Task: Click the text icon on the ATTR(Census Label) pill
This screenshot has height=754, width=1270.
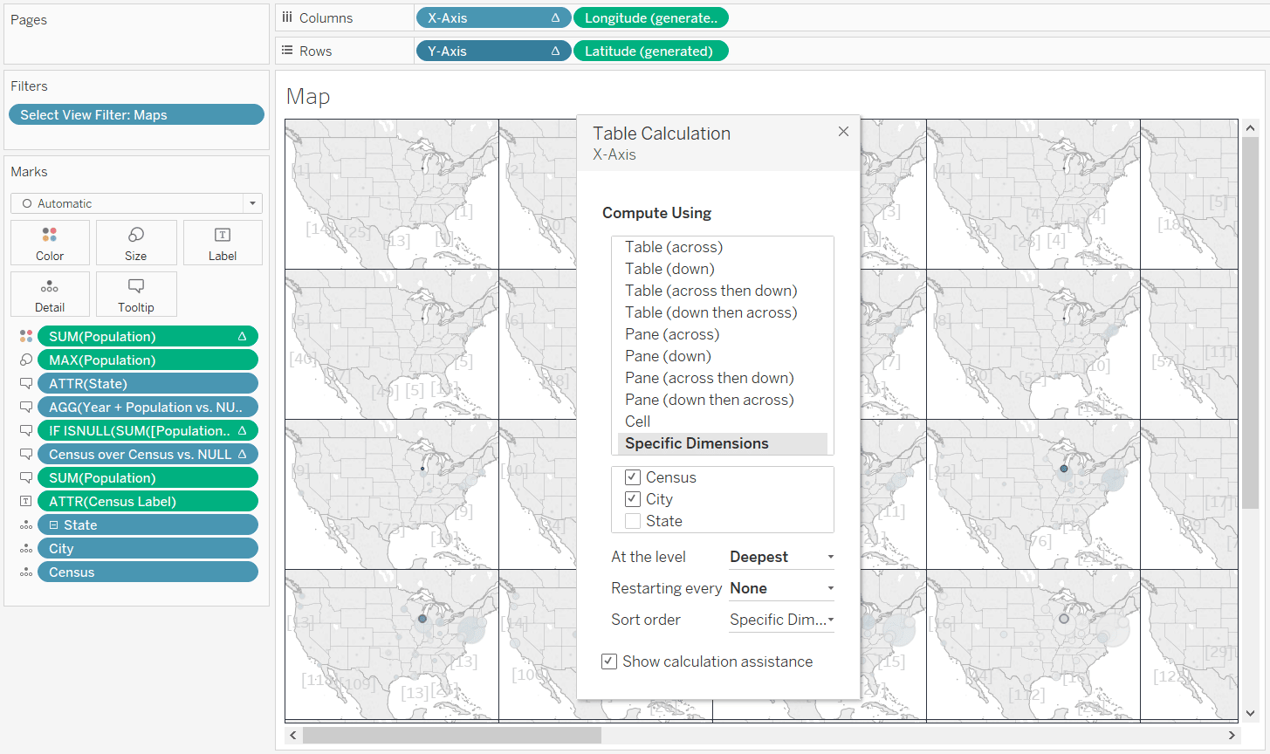Action: coord(26,501)
